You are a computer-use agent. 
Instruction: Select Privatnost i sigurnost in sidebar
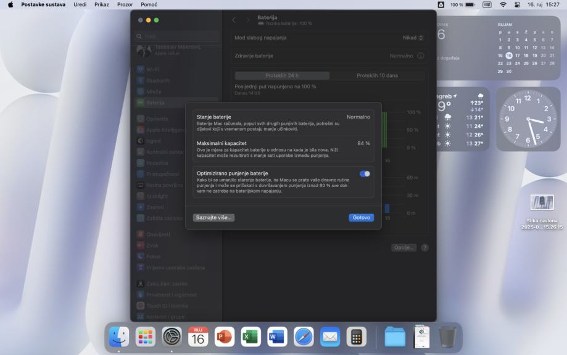point(177,295)
